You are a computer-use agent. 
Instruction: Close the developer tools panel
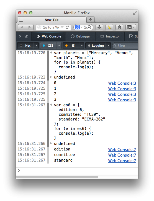click(20, 36)
